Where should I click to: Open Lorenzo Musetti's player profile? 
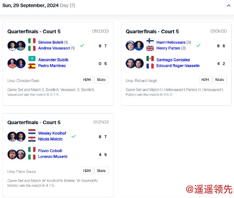pyautogui.click(x=53, y=157)
